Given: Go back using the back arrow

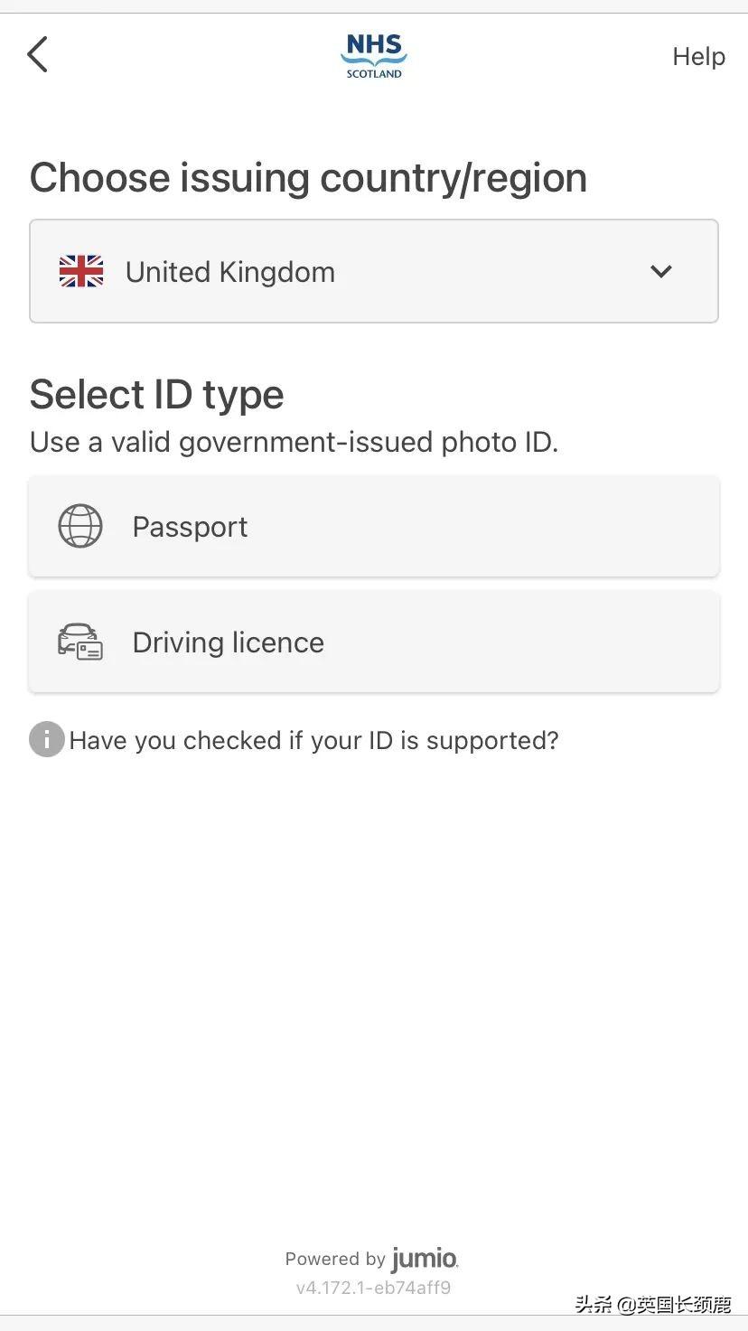Looking at the screenshot, I should coord(37,55).
